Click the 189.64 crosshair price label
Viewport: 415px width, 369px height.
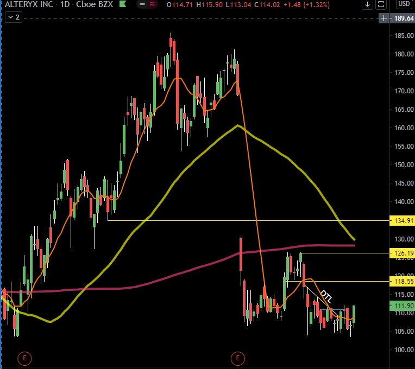(x=404, y=18)
